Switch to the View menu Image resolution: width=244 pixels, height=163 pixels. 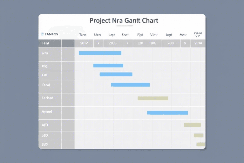coord(154,35)
